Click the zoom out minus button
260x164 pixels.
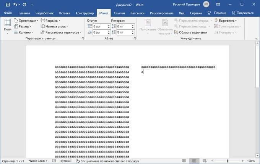(212, 161)
